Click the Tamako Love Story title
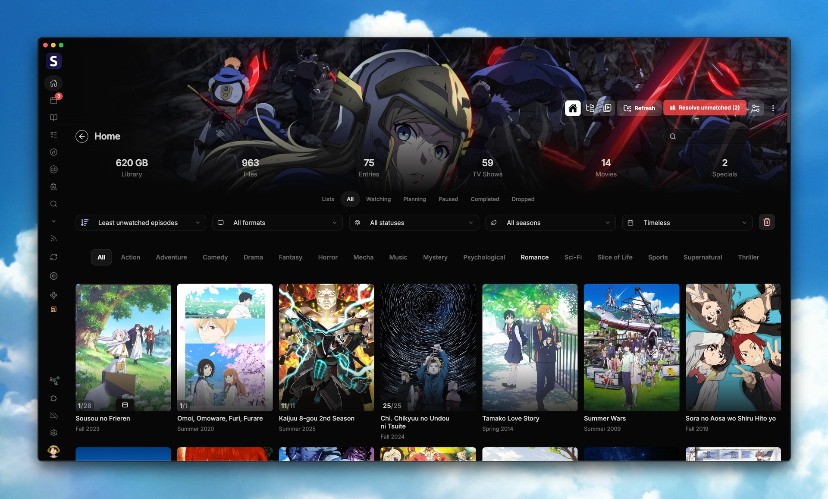 point(511,418)
